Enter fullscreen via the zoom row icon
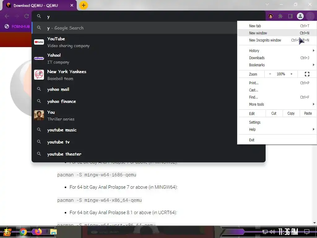Image resolution: width=317 pixels, height=238 pixels. [307, 74]
